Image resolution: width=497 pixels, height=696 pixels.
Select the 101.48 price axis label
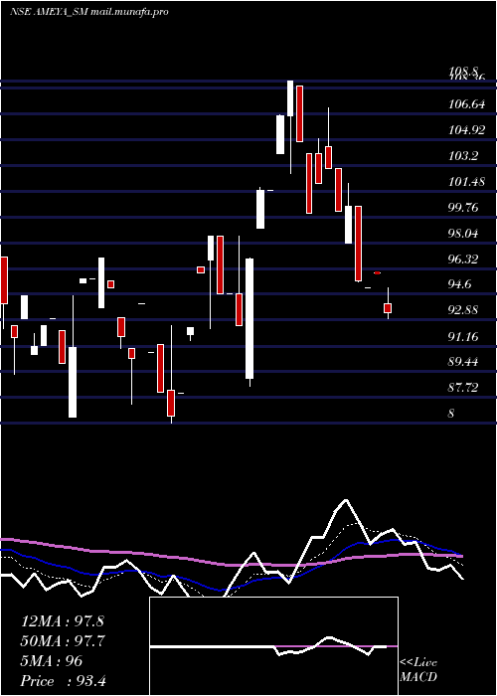[467, 182]
